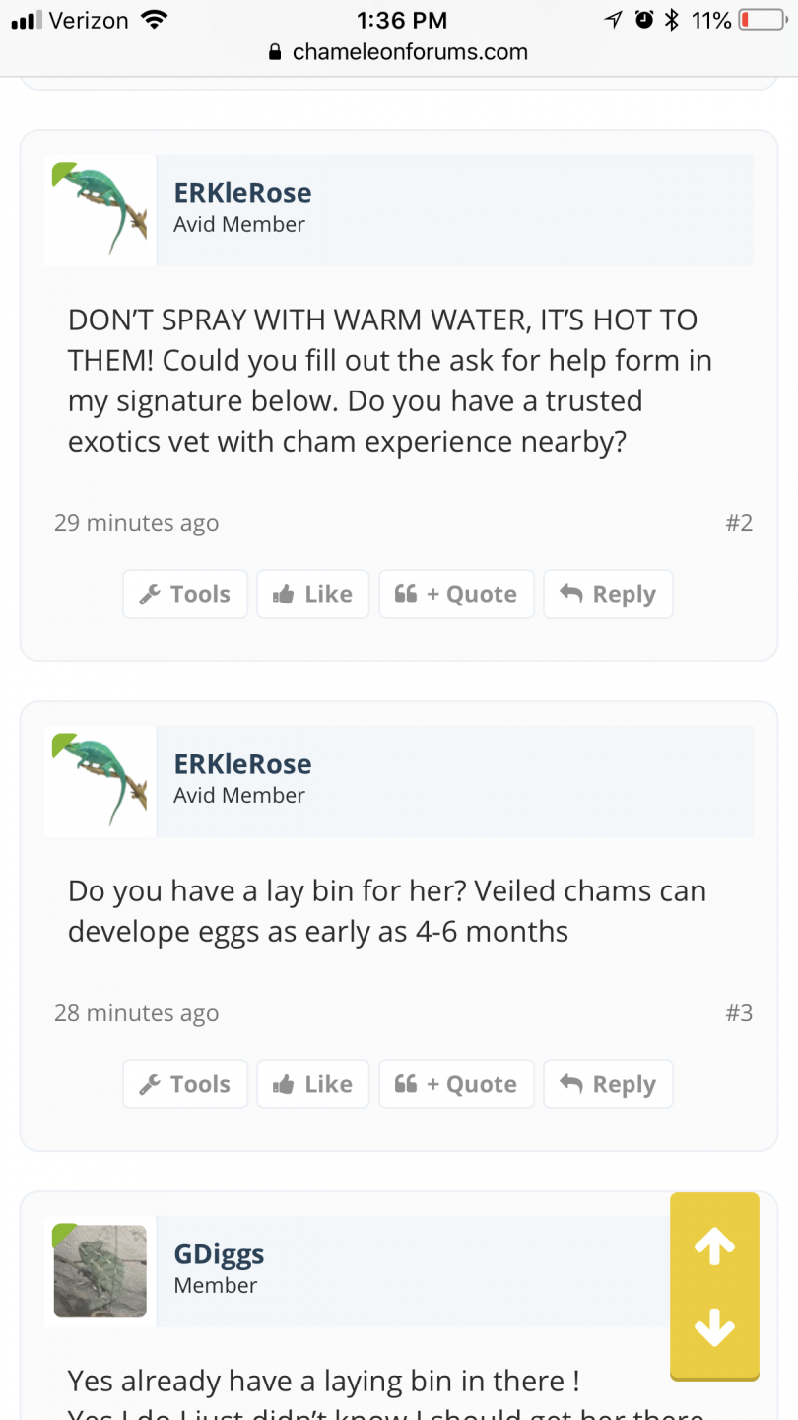Add post #3 to quotes
The image size is (798, 1420).
(456, 1084)
